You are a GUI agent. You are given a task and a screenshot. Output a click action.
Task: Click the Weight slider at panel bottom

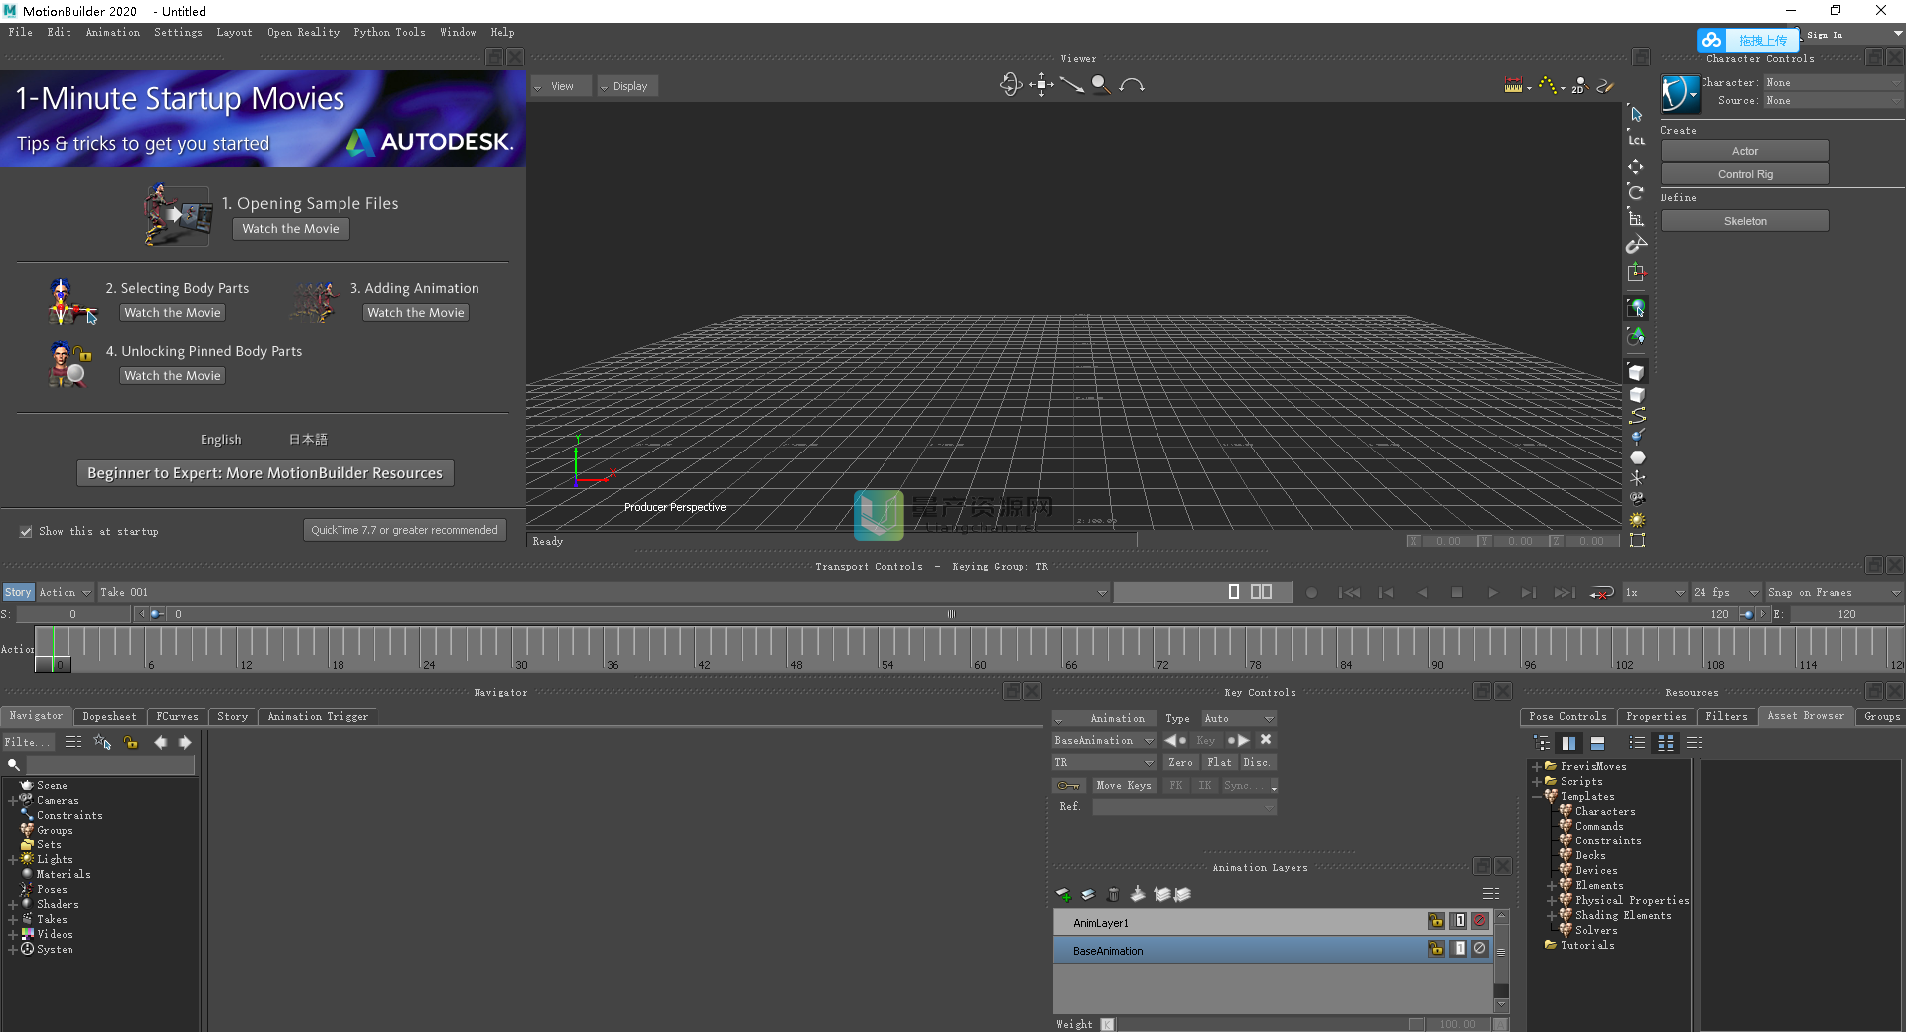coord(1261,1024)
